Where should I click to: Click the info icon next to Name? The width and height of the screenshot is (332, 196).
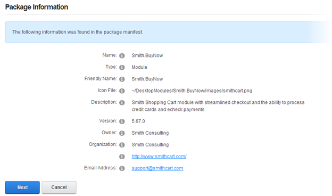pos(122,55)
